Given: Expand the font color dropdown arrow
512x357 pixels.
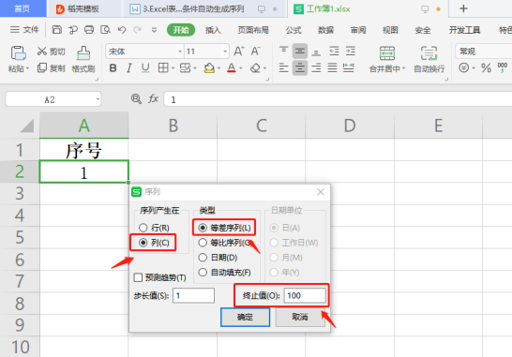Looking at the screenshot, I should 241,68.
